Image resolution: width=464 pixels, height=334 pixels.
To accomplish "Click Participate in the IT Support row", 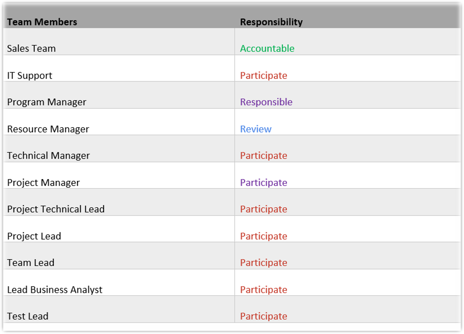I will (x=264, y=76).
